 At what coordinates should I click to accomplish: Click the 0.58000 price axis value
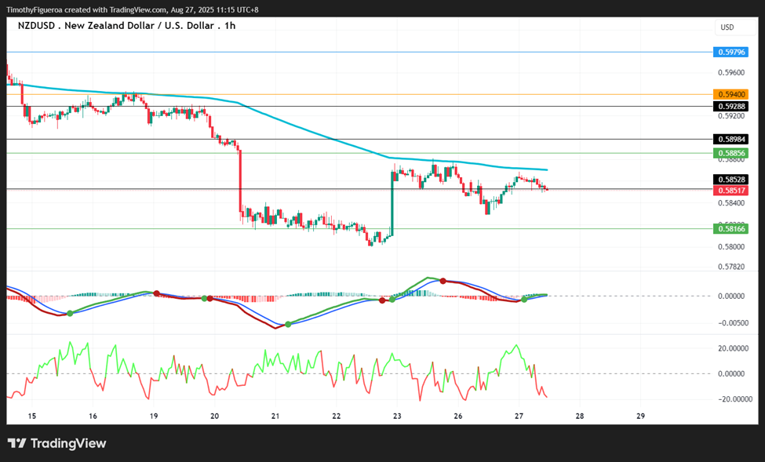click(731, 246)
